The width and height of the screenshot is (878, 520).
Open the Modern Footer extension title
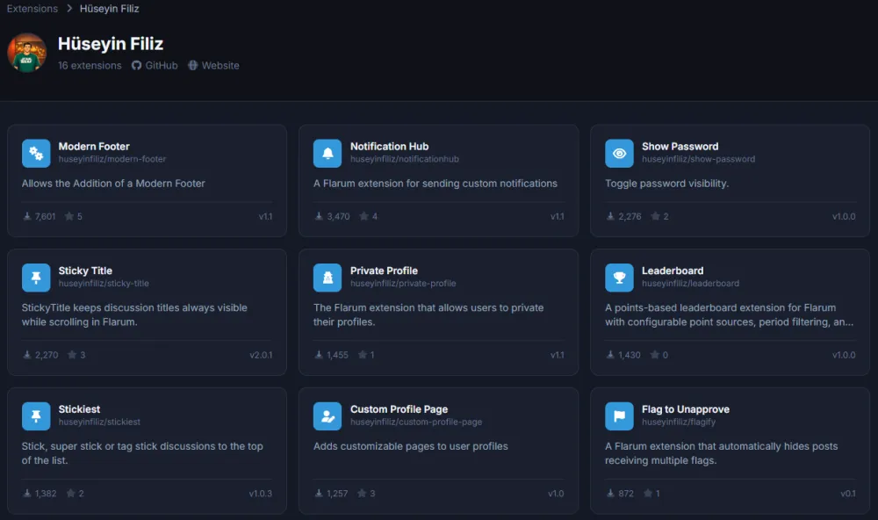coord(94,146)
